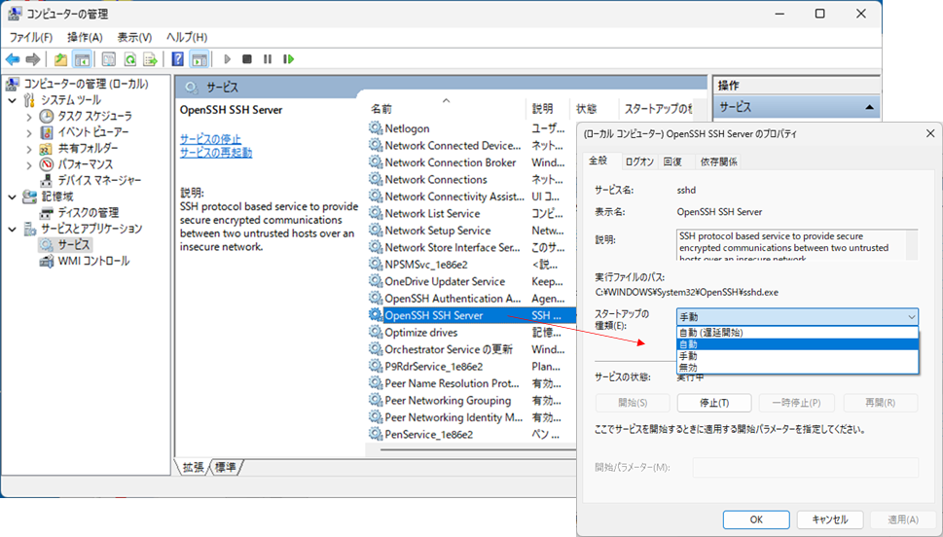Select Network Connections in the services list
Viewport: 943px width, 537px height.
pyautogui.click(x=435, y=179)
